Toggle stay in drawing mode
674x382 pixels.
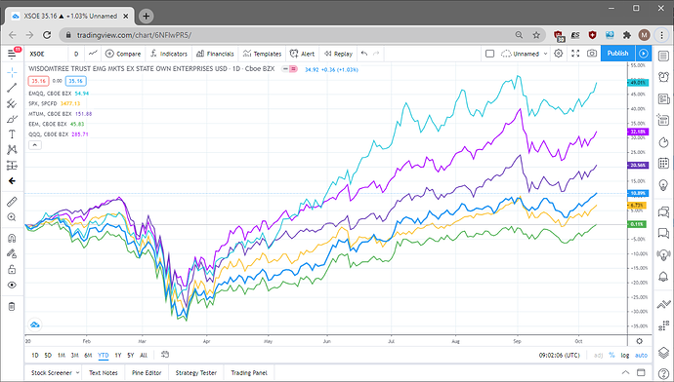(x=12, y=253)
